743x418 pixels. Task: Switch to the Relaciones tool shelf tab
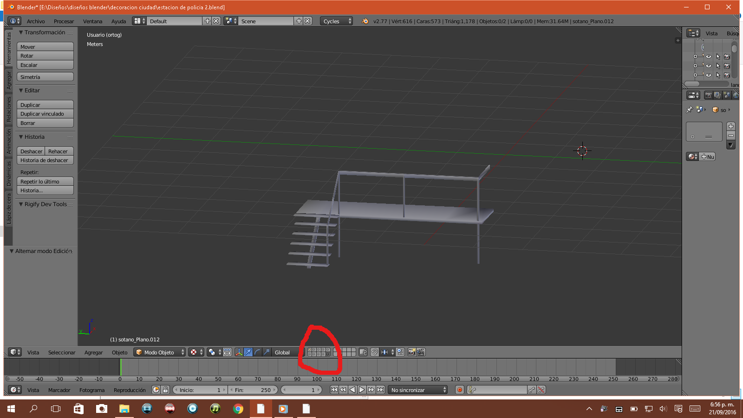tap(8, 110)
